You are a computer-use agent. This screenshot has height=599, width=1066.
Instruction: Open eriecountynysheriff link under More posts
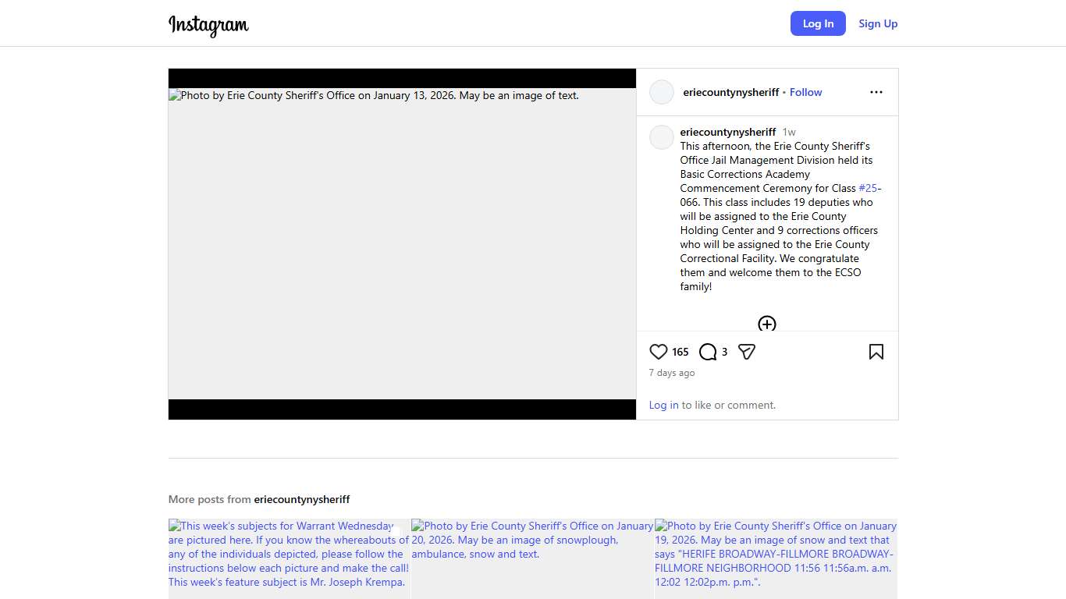(x=301, y=499)
